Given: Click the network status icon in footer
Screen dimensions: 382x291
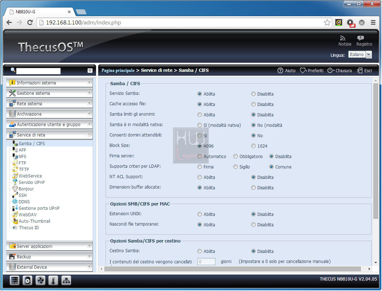Looking at the screenshot, I should pos(66,281).
